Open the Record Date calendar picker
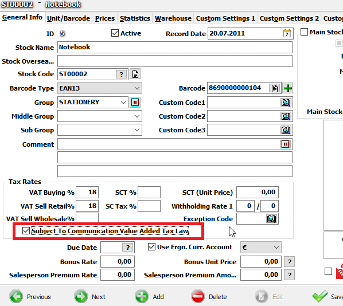 287,33
